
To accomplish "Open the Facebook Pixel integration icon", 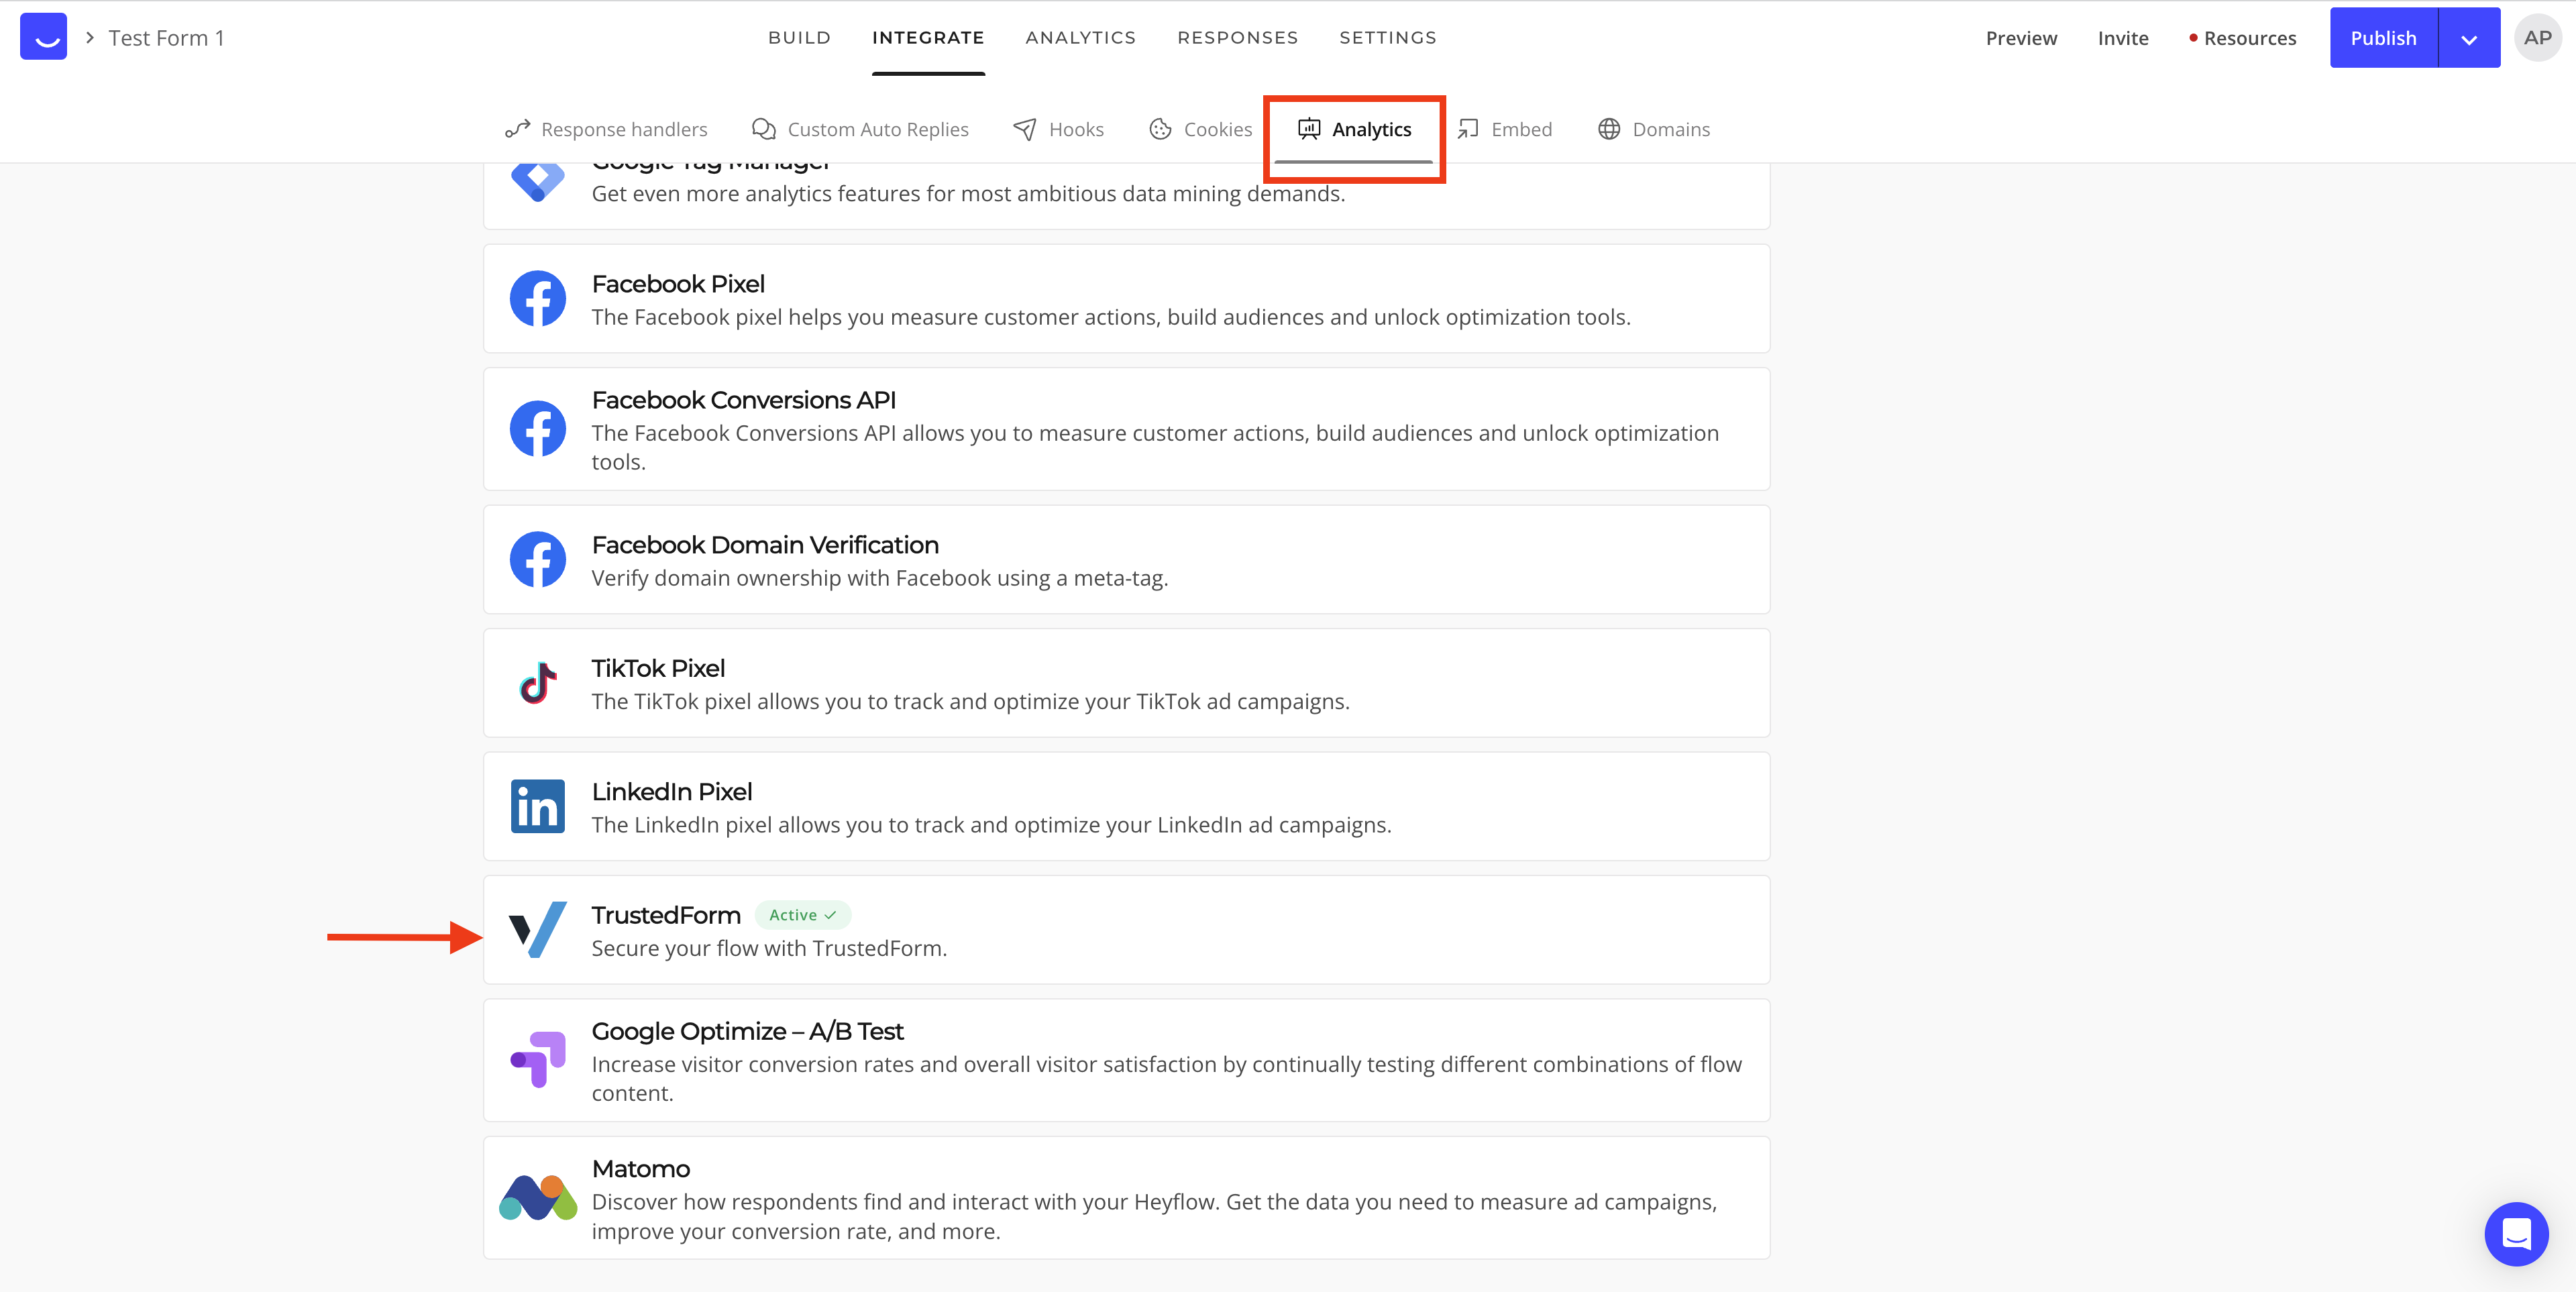I will [538, 298].
